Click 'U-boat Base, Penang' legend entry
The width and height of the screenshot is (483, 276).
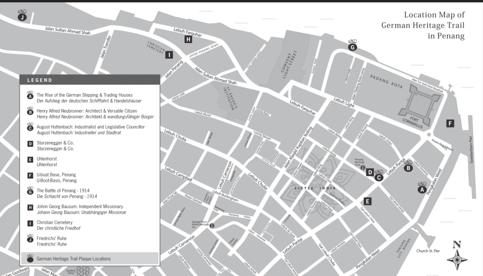(x=56, y=174)
